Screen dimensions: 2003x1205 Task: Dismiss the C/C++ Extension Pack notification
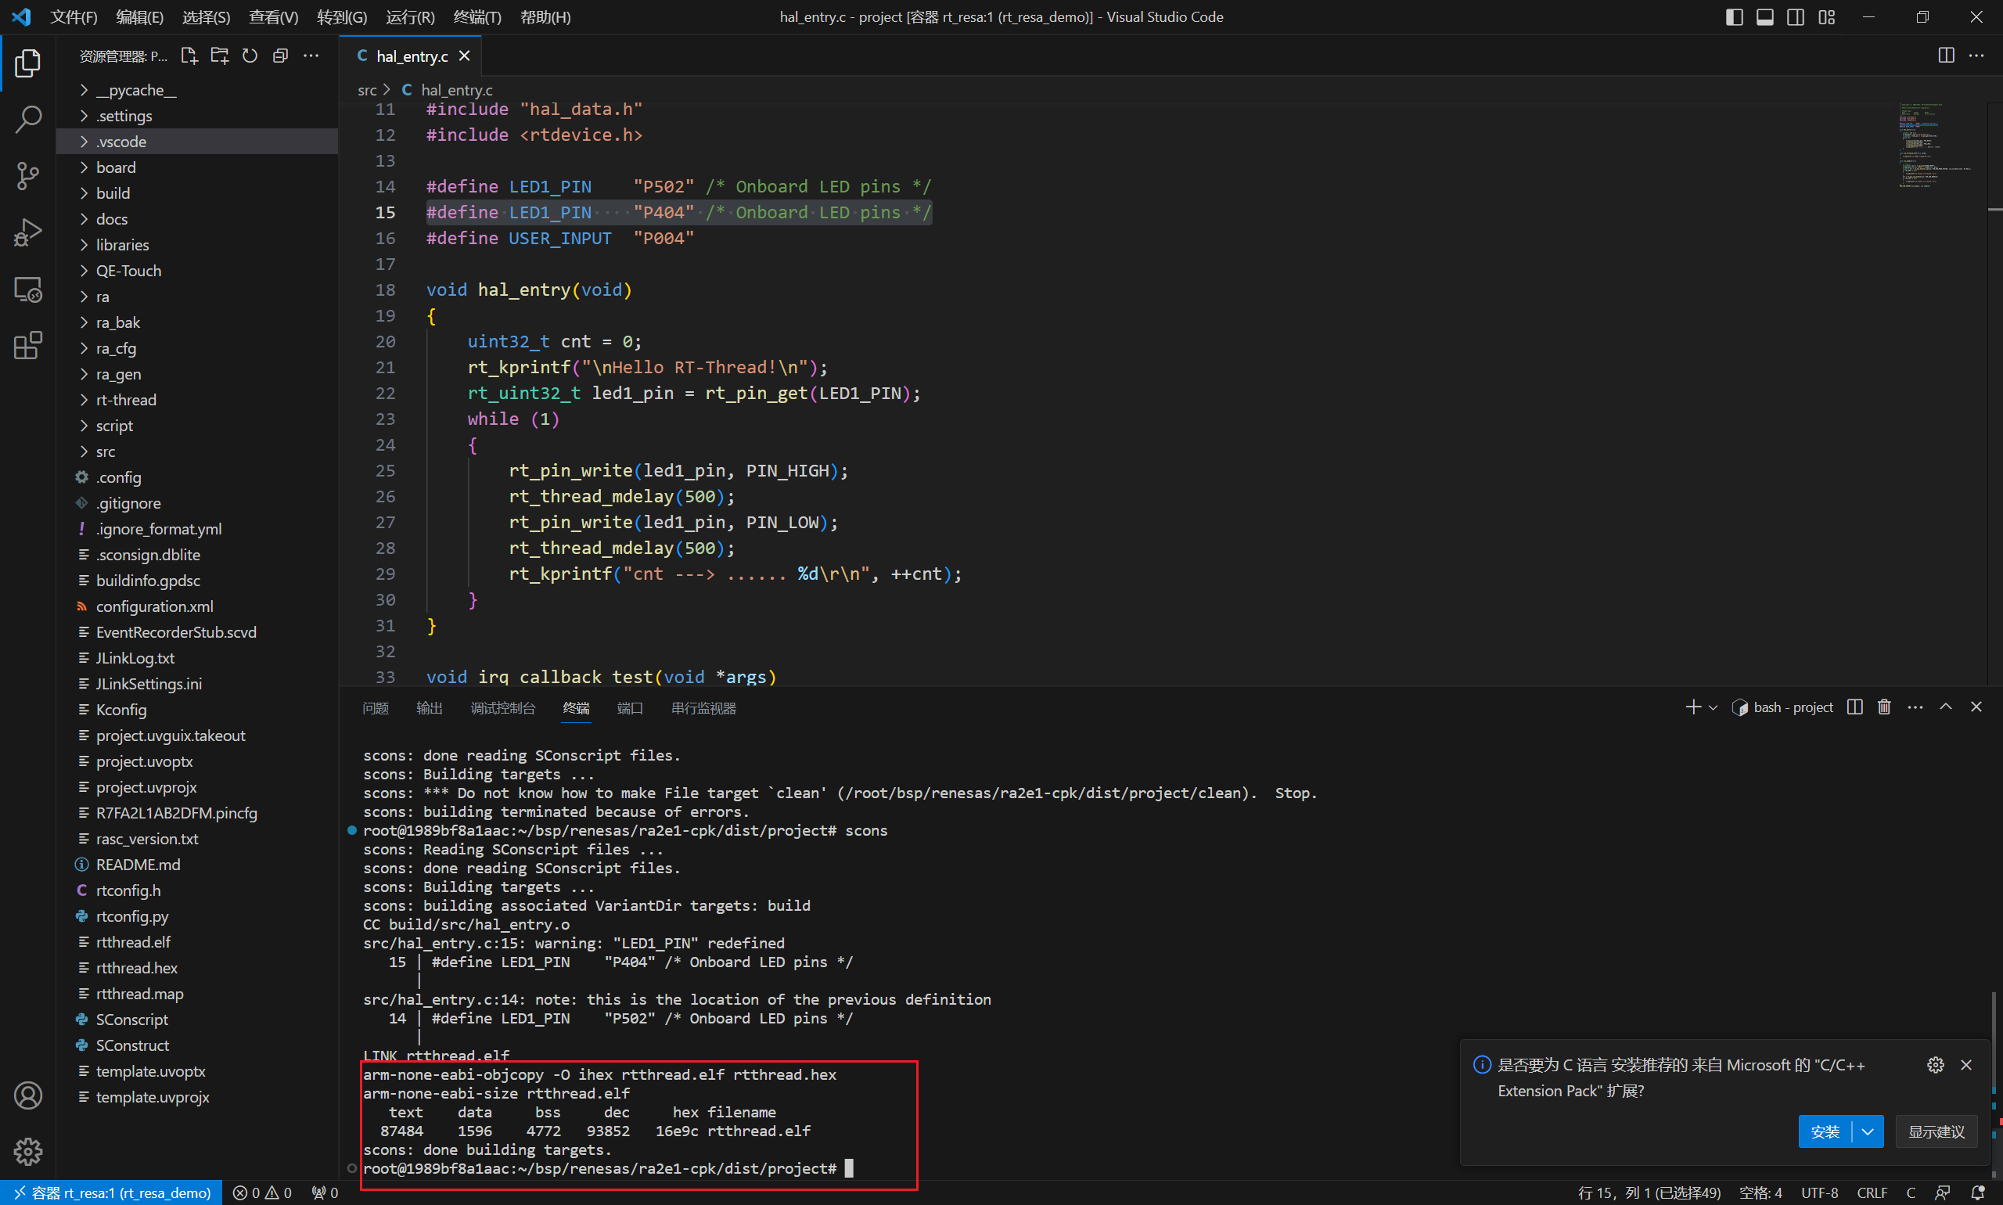pos(1965,1064)
